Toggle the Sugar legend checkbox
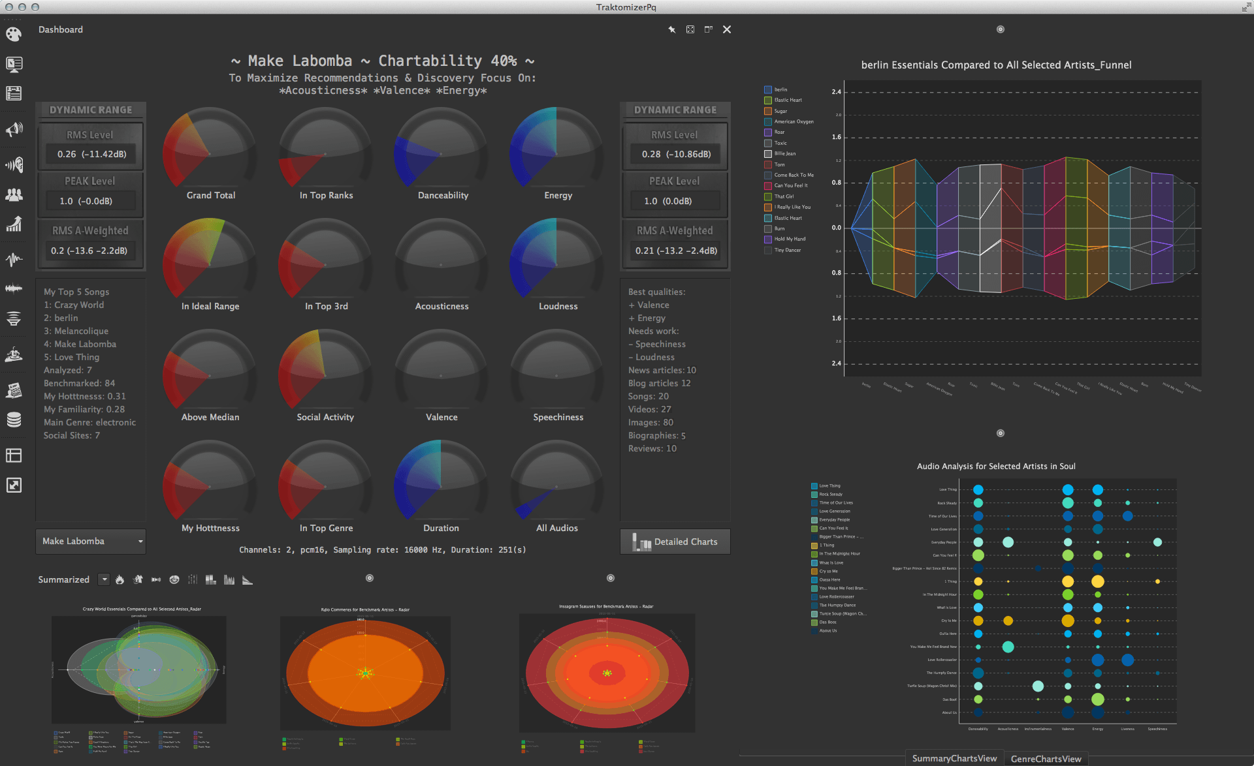 [768, 111]
